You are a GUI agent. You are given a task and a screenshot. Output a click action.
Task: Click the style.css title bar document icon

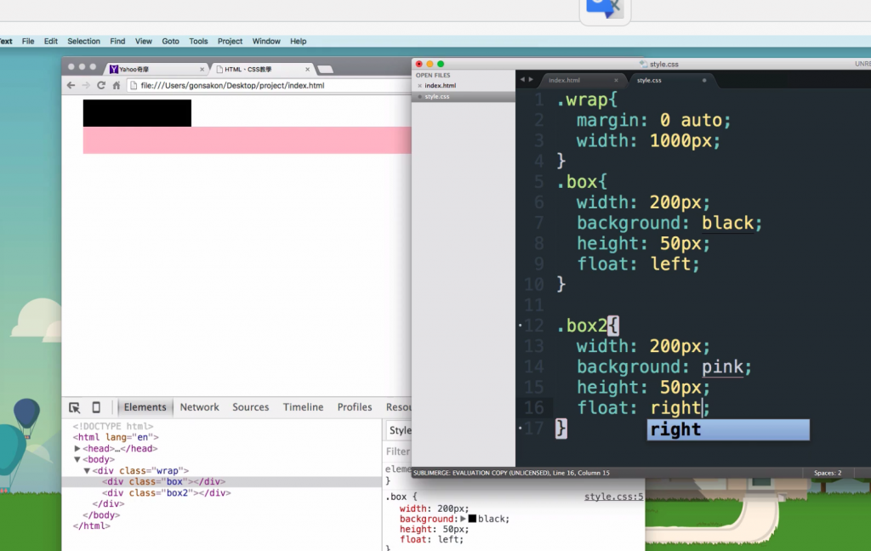[x=643, y=64]
